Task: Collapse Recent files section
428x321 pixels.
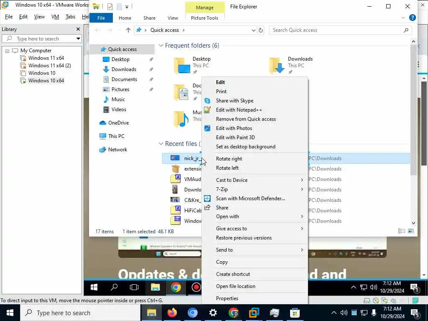Action: pyautogui.click(x=161, y=144)
